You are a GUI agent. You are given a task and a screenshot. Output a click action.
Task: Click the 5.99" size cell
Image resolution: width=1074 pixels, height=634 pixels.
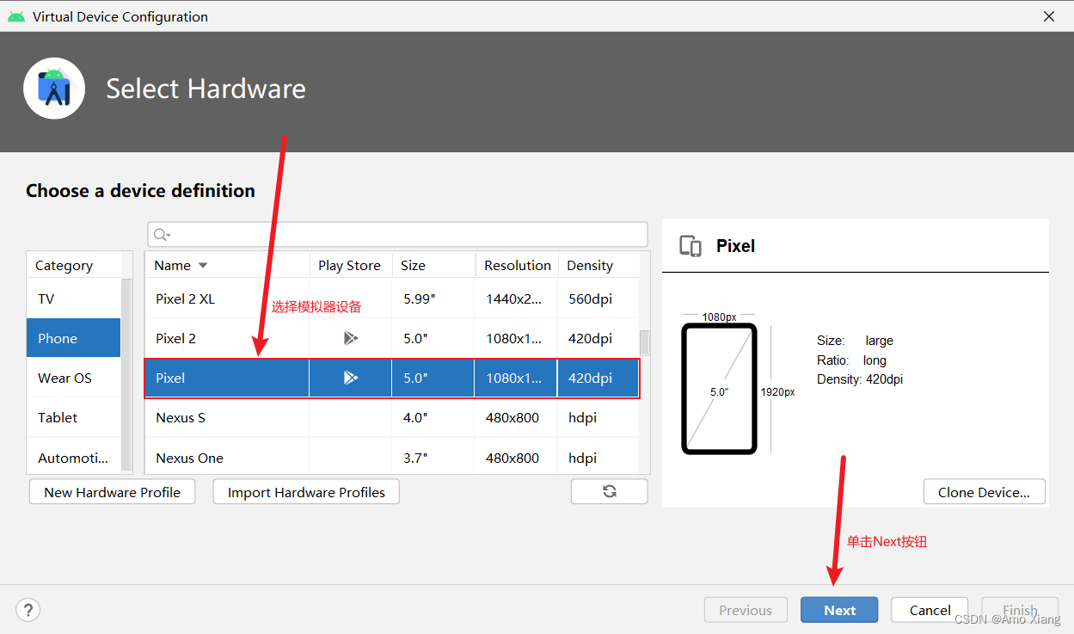pyautogui.click(x=433, y=299)
